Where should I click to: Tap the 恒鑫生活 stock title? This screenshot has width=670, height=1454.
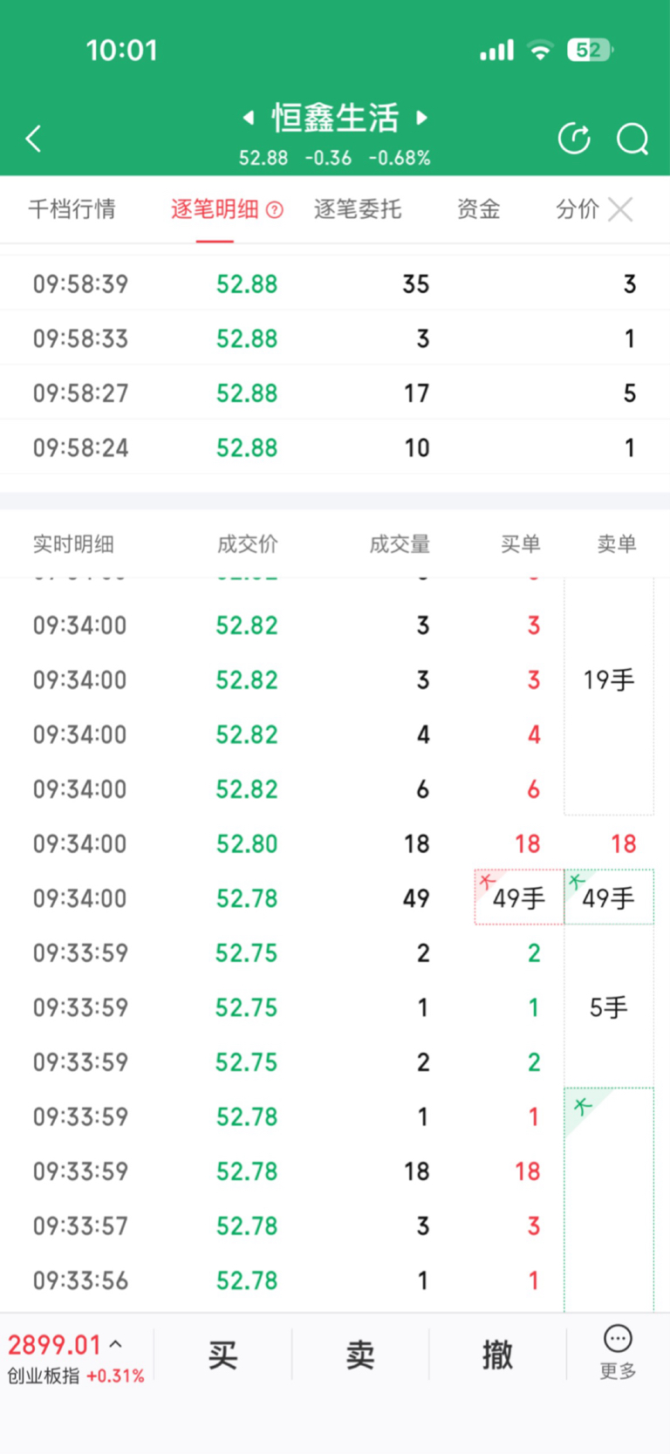(x=335, y=118)
